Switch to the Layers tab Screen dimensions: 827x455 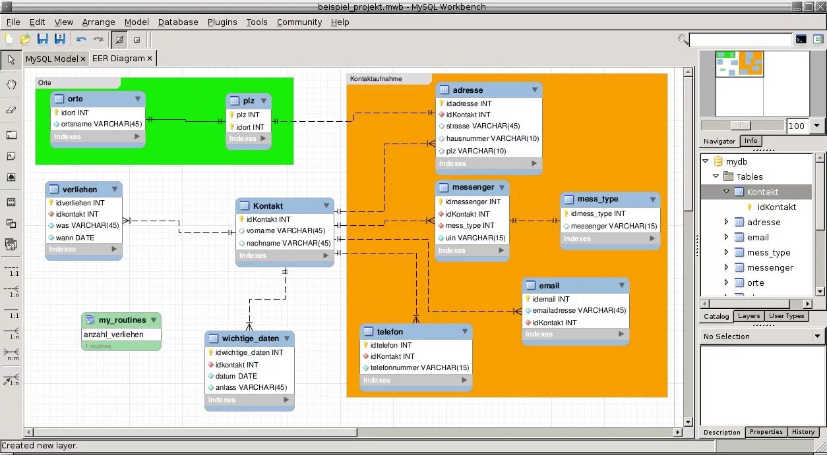(x=749, y=316)
